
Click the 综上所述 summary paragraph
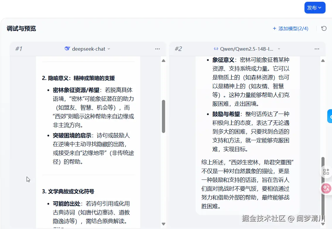coord(247,184)
